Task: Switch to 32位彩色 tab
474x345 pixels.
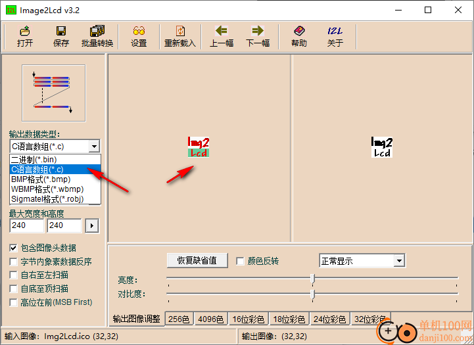Action: pyautogui.click(x=370, y=319)
